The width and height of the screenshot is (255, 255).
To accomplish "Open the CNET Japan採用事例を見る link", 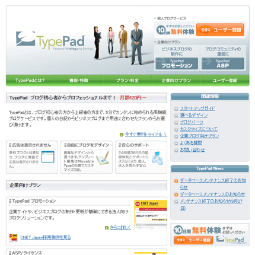I will tap(46, 237).
